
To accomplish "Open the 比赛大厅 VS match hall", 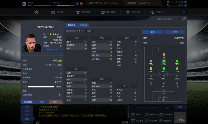I will coord(157,12).
